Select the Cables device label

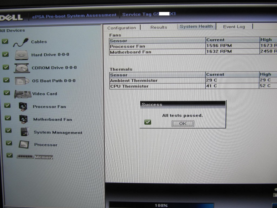[x=39, y=42]
